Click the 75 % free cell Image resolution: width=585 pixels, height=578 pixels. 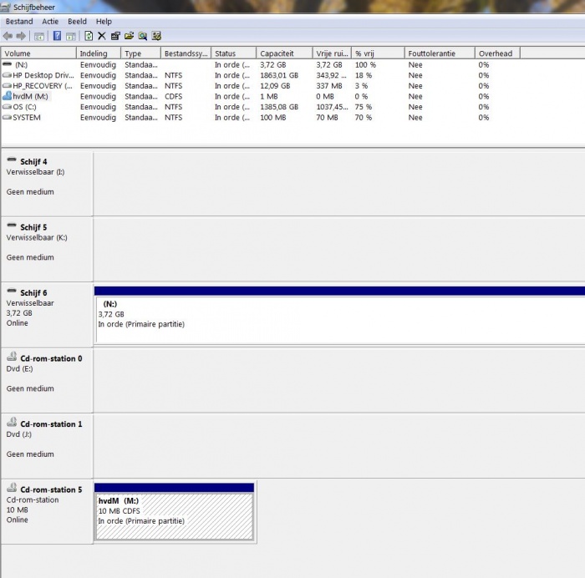[x=364, y=107]
